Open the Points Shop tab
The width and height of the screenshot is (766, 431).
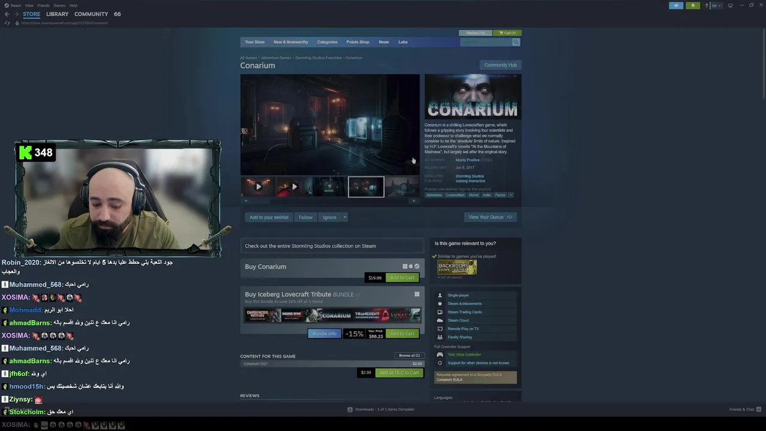358,42
